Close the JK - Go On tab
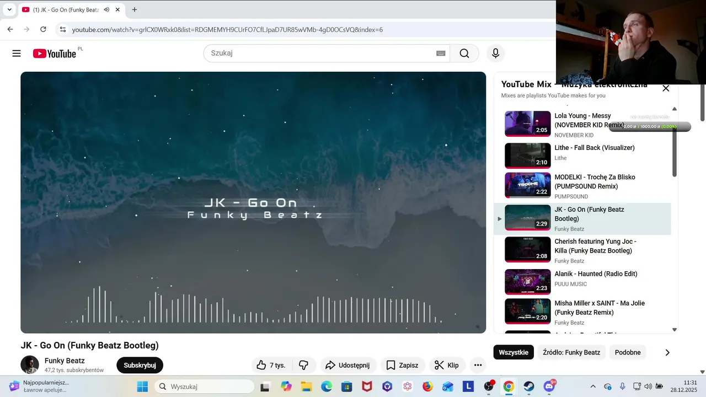 pyautogui.click(x=117, y=9)
